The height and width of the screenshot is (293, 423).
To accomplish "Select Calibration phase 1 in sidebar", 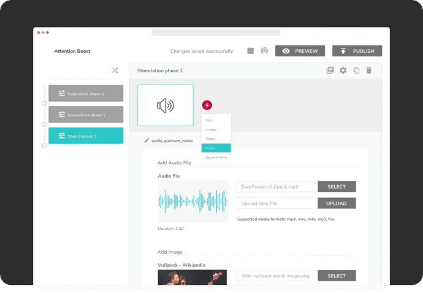I will pyautogui.click(x=86, y=93).
